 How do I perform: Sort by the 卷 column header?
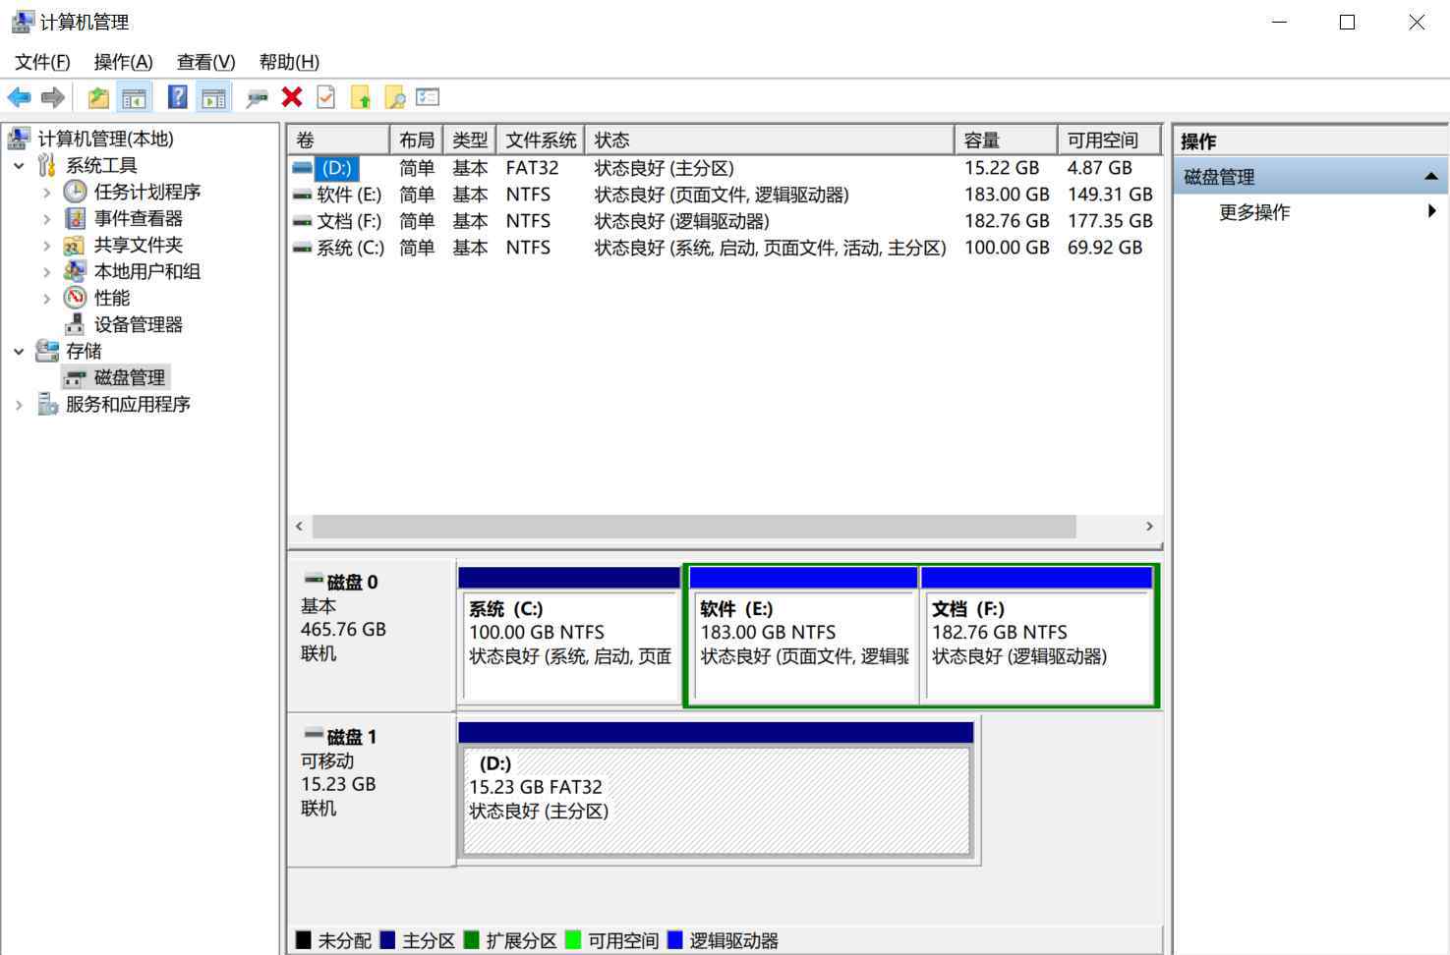point(338,140)
